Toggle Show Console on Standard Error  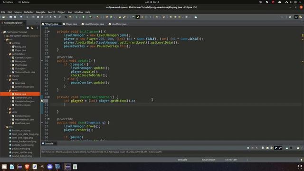(280, 148)
